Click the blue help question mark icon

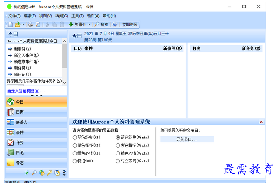click(x=115, y=24)
